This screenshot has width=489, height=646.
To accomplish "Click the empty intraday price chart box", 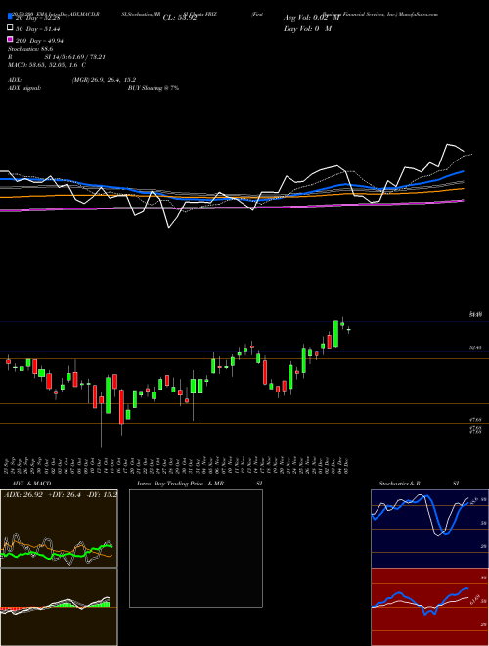I will tap(196, 548).
